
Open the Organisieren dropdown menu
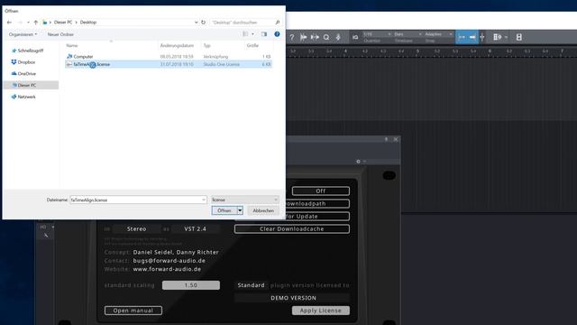[23, 34]
